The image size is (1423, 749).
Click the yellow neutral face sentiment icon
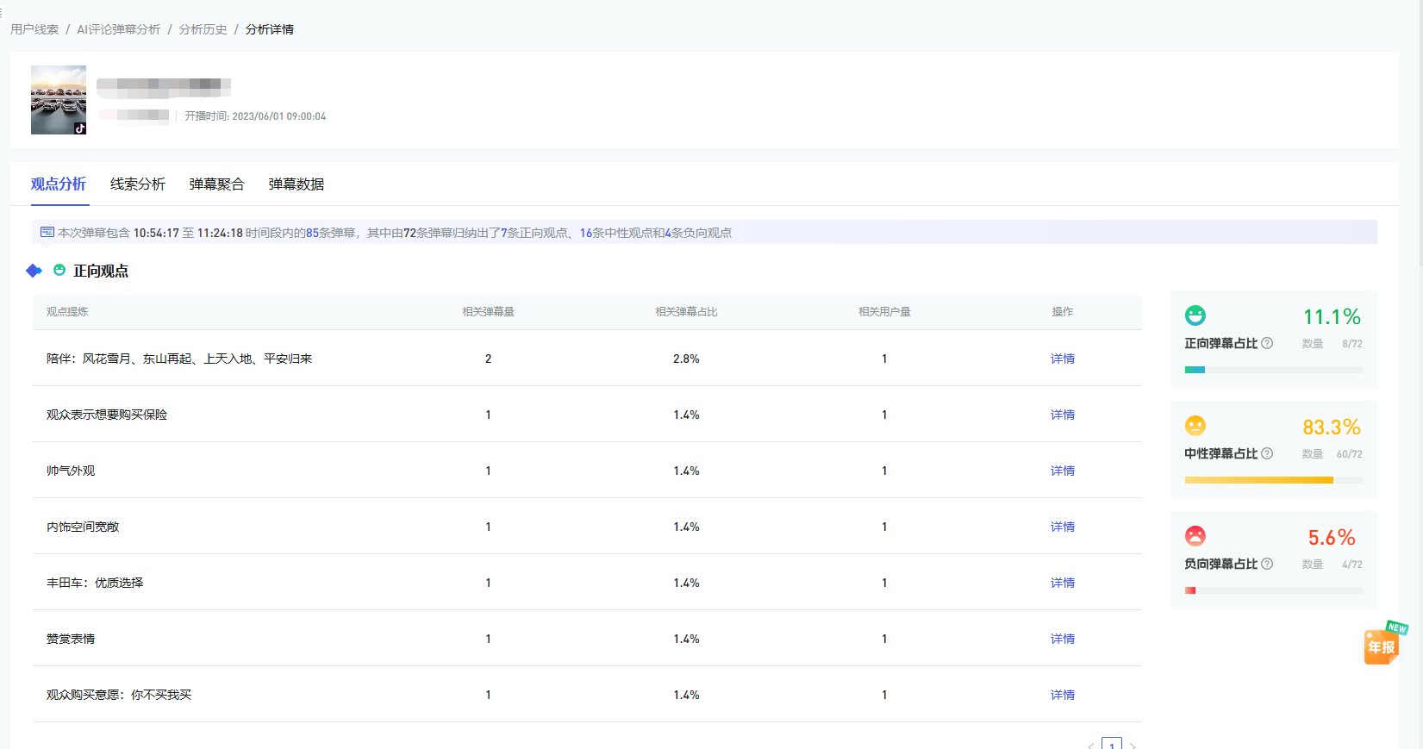(x=1195, y=426)
